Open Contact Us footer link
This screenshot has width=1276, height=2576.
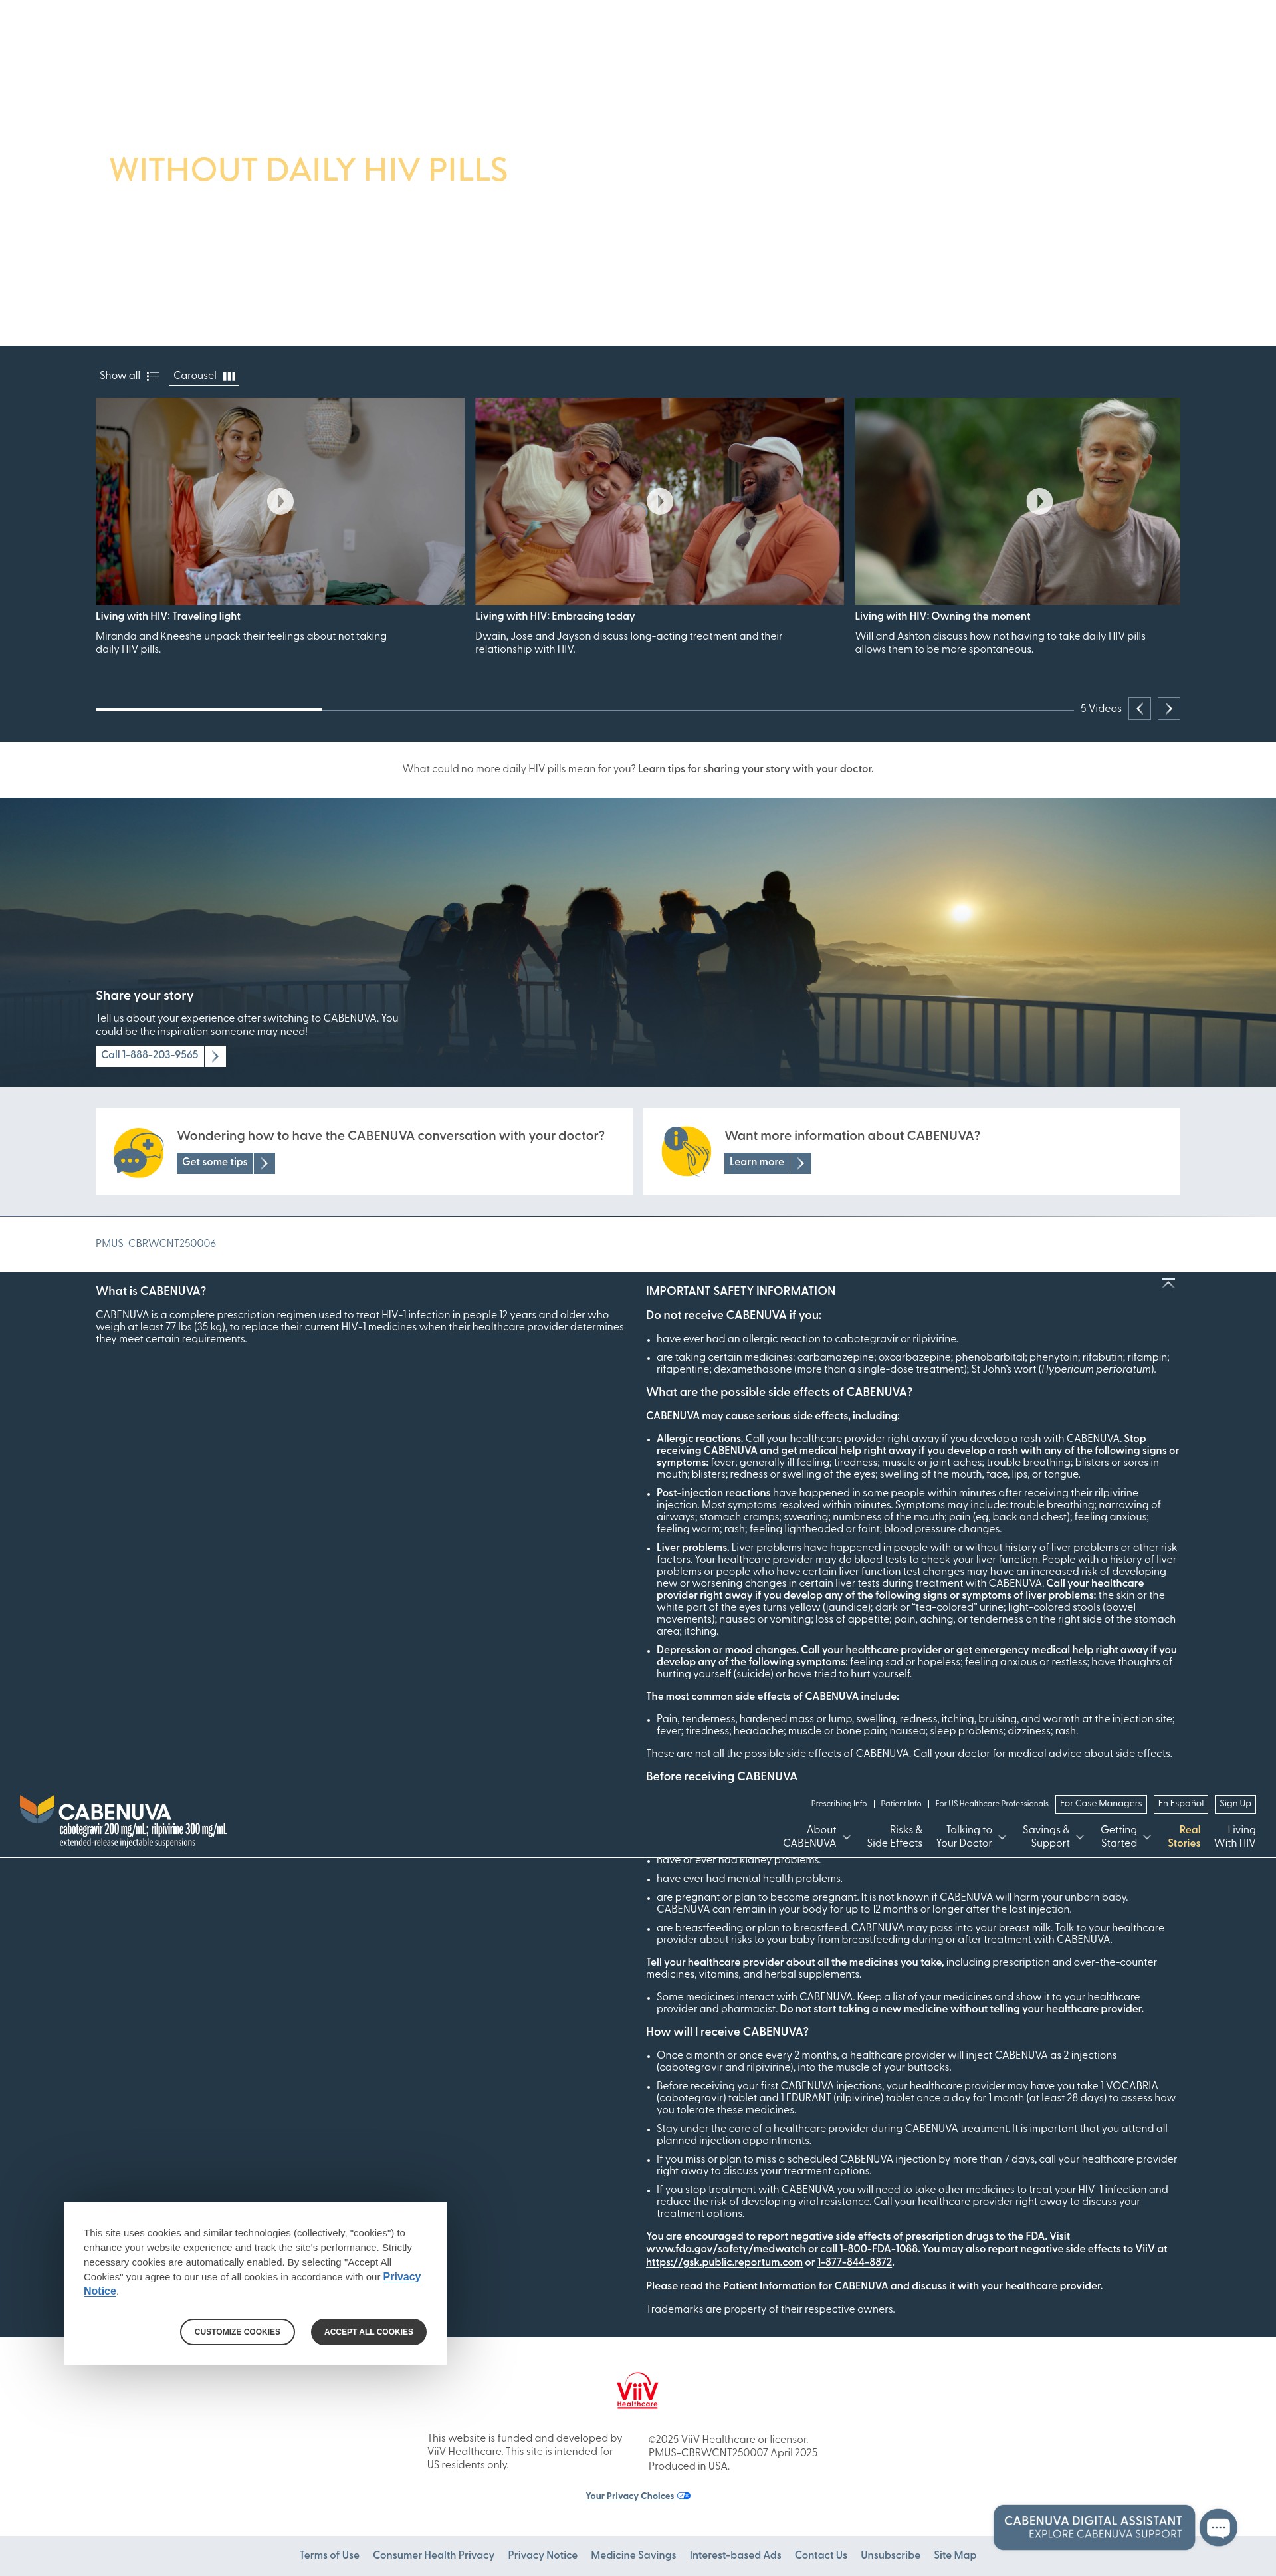point(820,2555)
